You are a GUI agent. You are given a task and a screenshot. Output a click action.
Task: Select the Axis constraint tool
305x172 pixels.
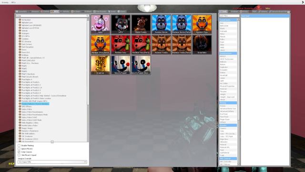pos(228,23)
